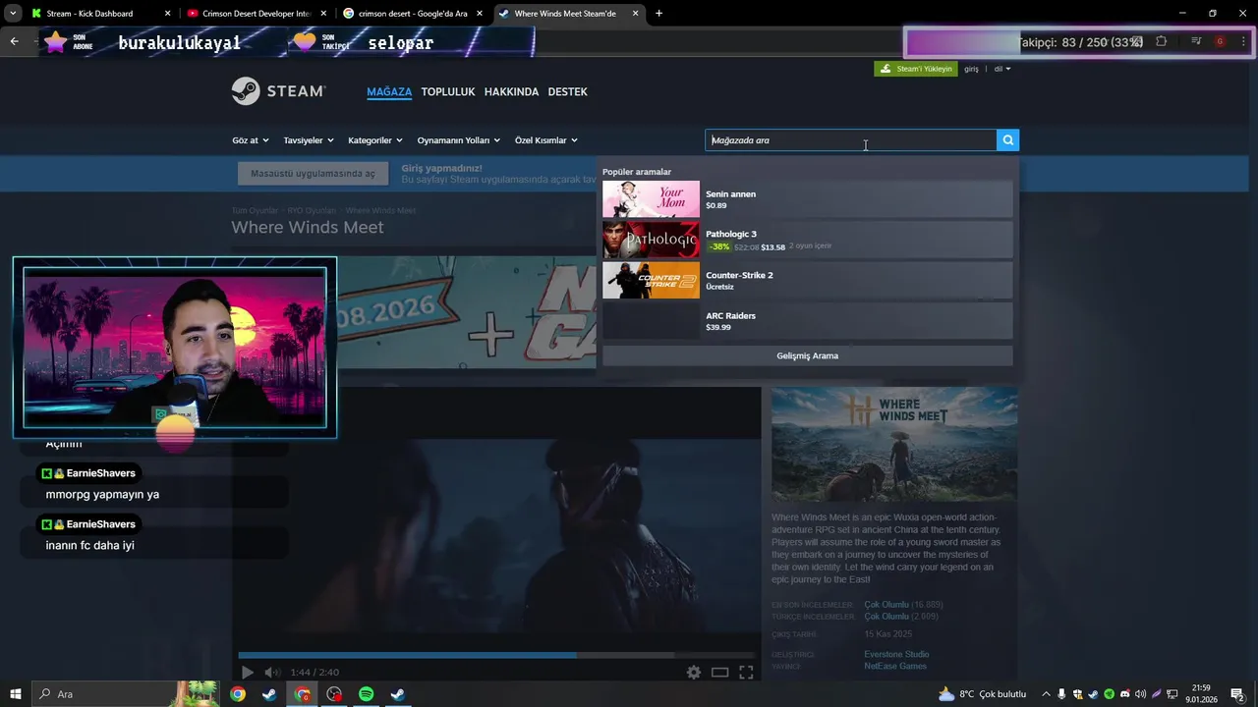Screen dimensions: 1258x707
Task: Click the Steam logo in header
Action: click(278, 91)
